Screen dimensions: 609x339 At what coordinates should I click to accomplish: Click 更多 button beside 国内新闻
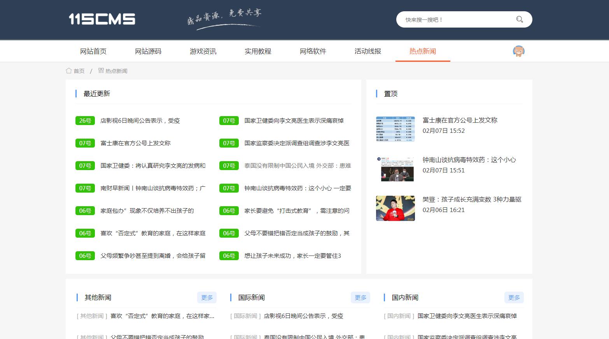click(514, 297)
